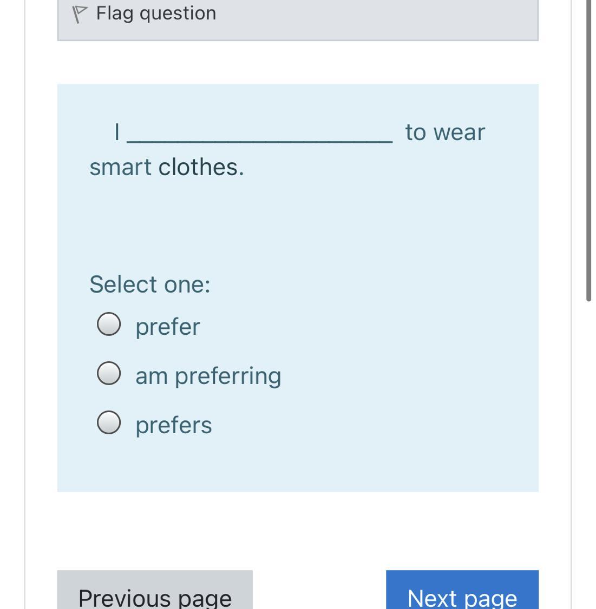Viewport: 596px width, 609px height.
Task: Click the 'am preferring' answer label
Action: pos(208,376)
